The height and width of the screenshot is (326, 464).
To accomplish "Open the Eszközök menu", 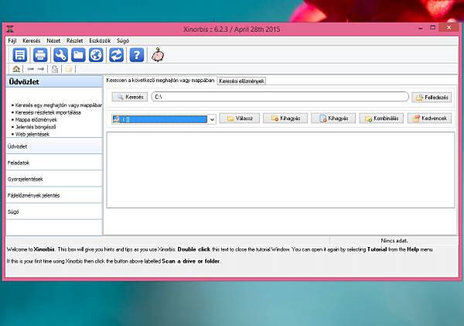I will coord(100,40).
